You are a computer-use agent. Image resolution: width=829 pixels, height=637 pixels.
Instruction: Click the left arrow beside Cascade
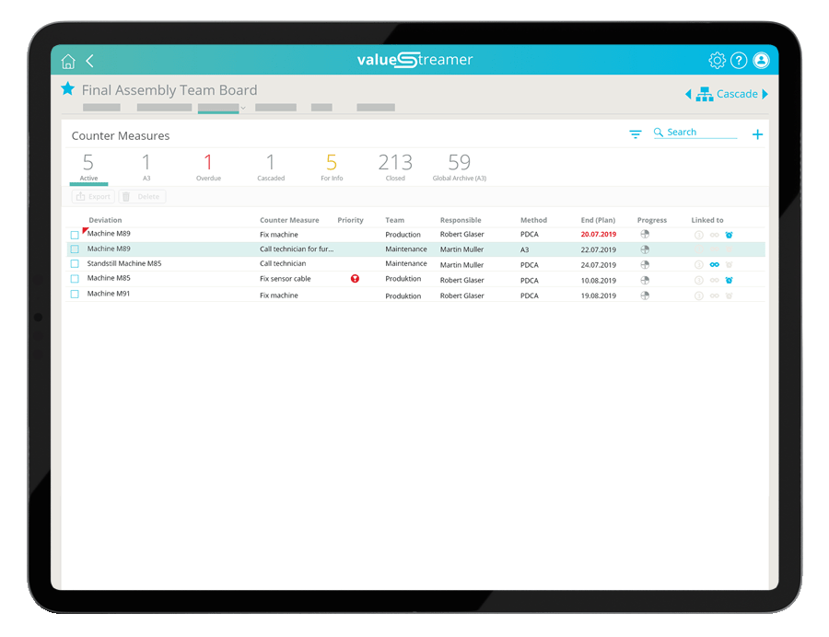click(688, 93)
